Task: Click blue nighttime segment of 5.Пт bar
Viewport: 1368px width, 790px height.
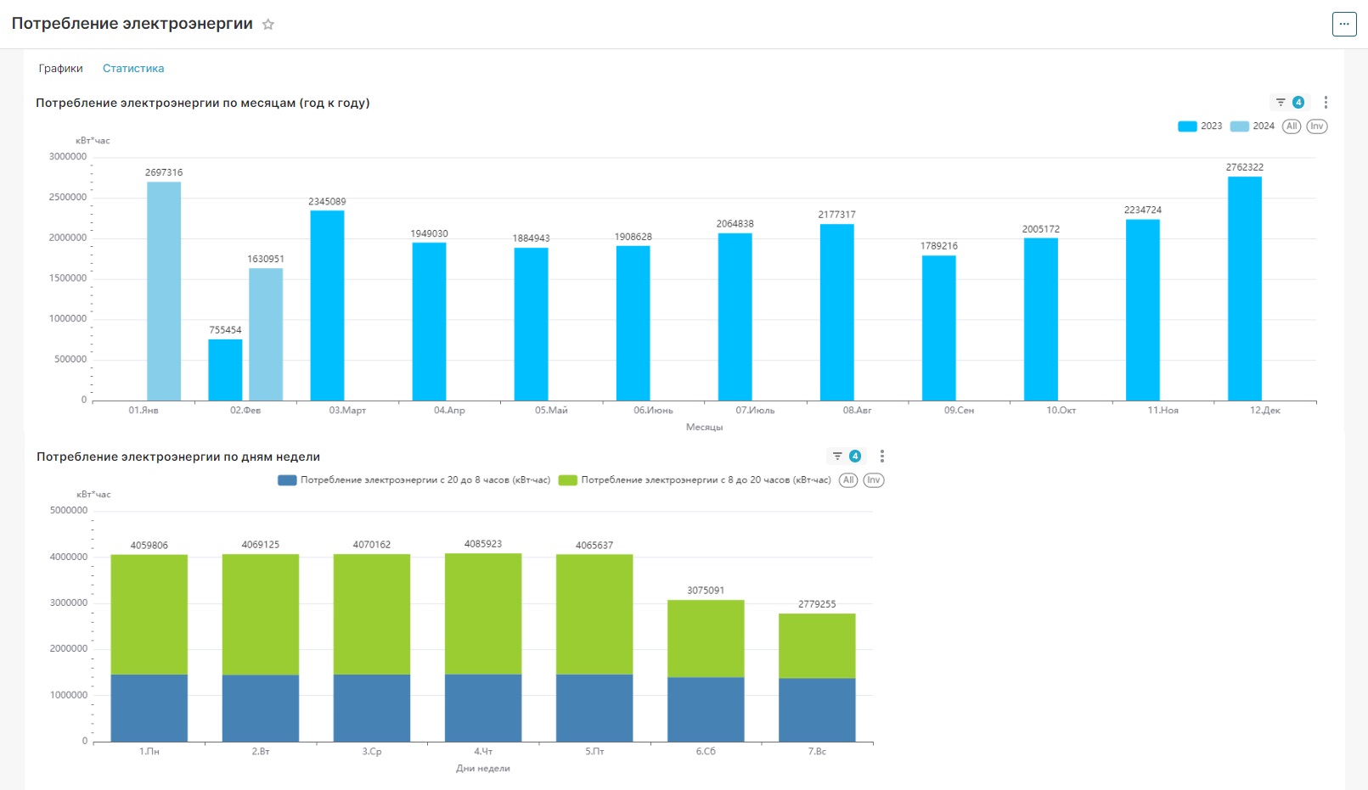Action: point(594,709)
